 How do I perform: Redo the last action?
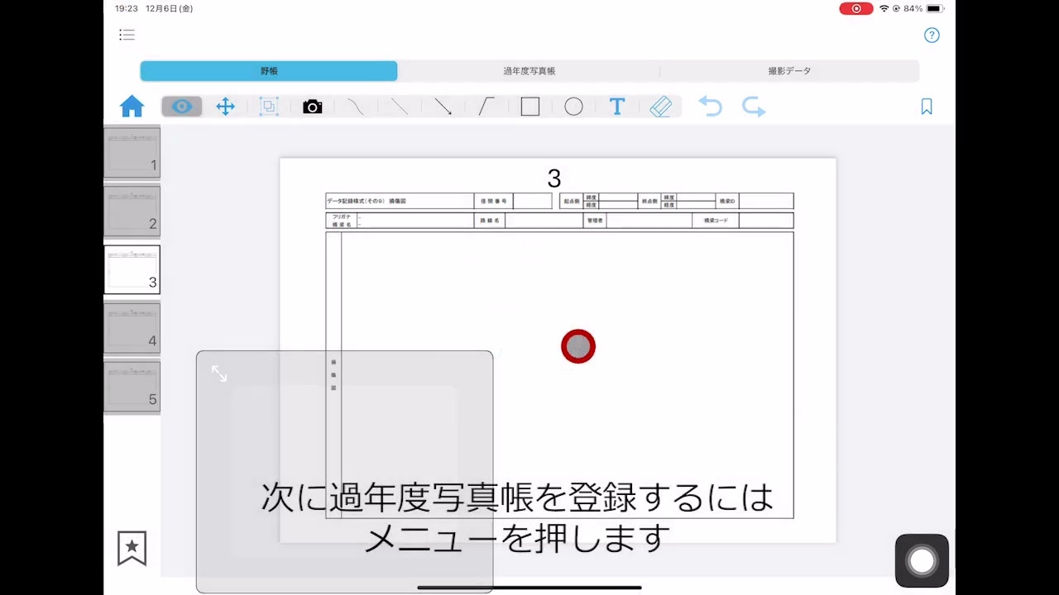(754, 107)
